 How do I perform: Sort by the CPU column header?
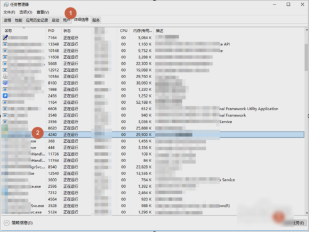124,31
